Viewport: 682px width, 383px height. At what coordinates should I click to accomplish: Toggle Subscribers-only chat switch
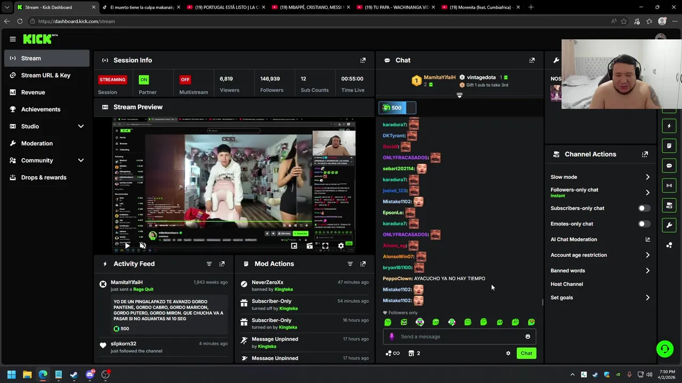point(644,209)
